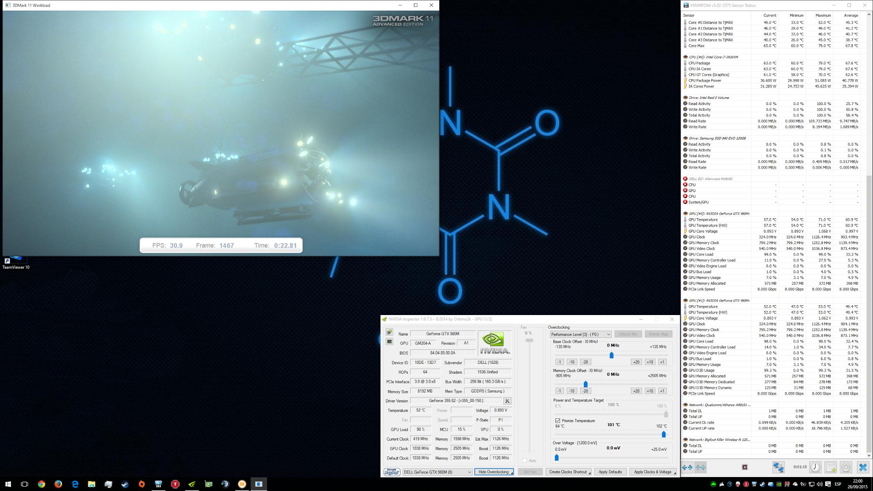Click HWiNFO Minimum column header

pos(792,16)
